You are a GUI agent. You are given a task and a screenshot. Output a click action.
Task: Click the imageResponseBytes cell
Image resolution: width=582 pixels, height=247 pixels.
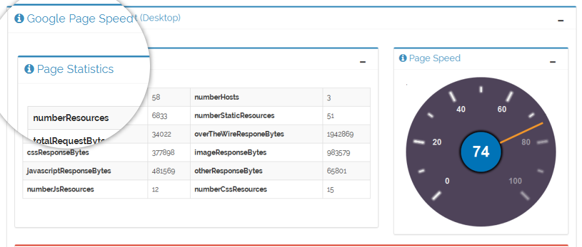256,153
